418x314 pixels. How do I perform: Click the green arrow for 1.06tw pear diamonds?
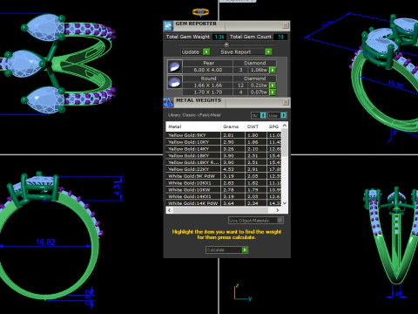click(273, 70)
